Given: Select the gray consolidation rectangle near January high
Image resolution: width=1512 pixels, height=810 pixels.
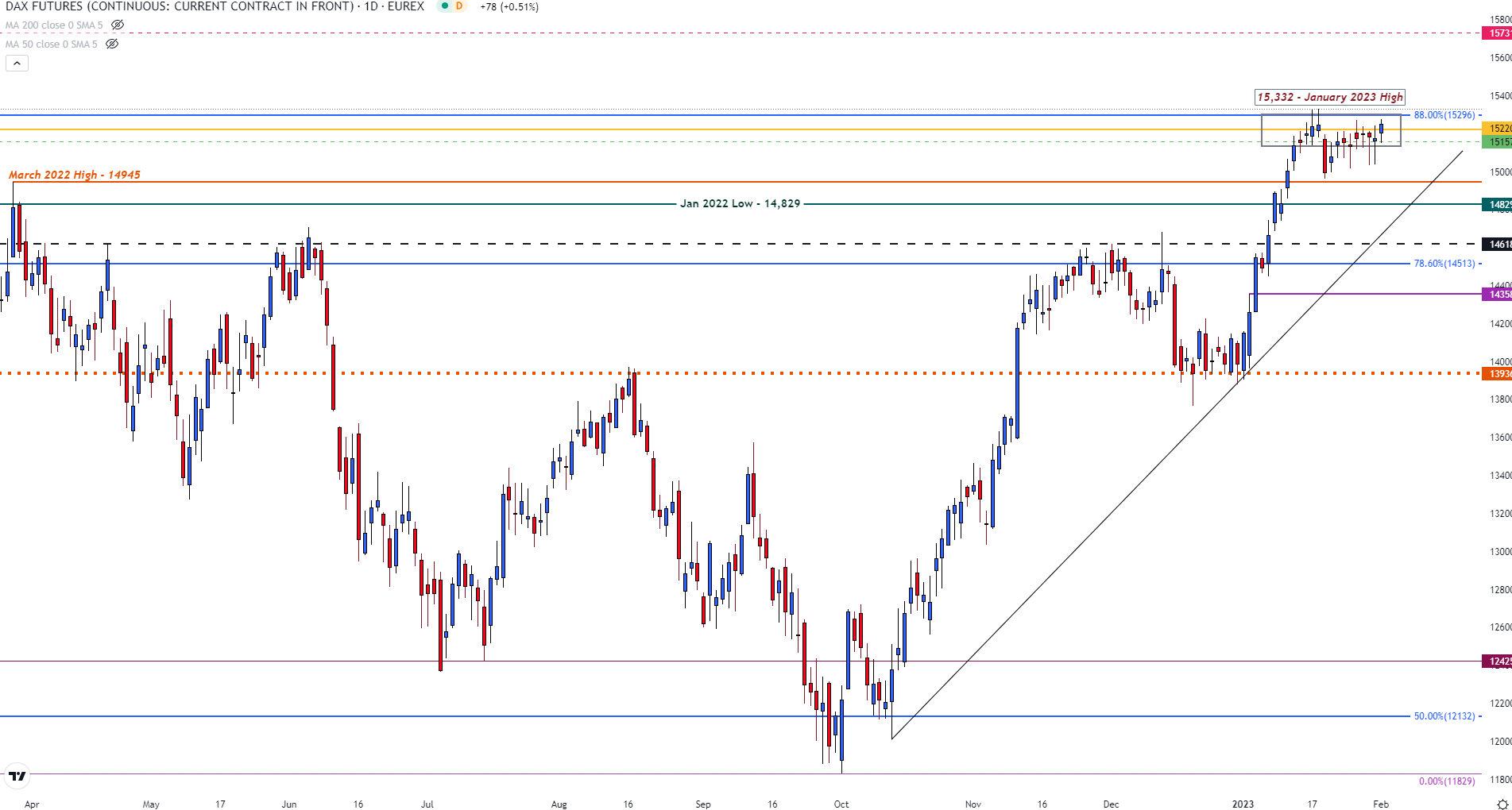Looking at the screenshot, I should pos(1332,130).
